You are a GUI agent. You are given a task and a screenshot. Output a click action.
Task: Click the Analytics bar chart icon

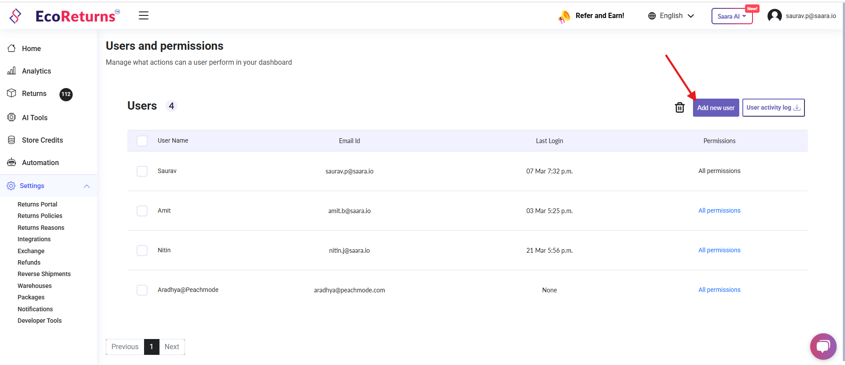pos(12,71)
